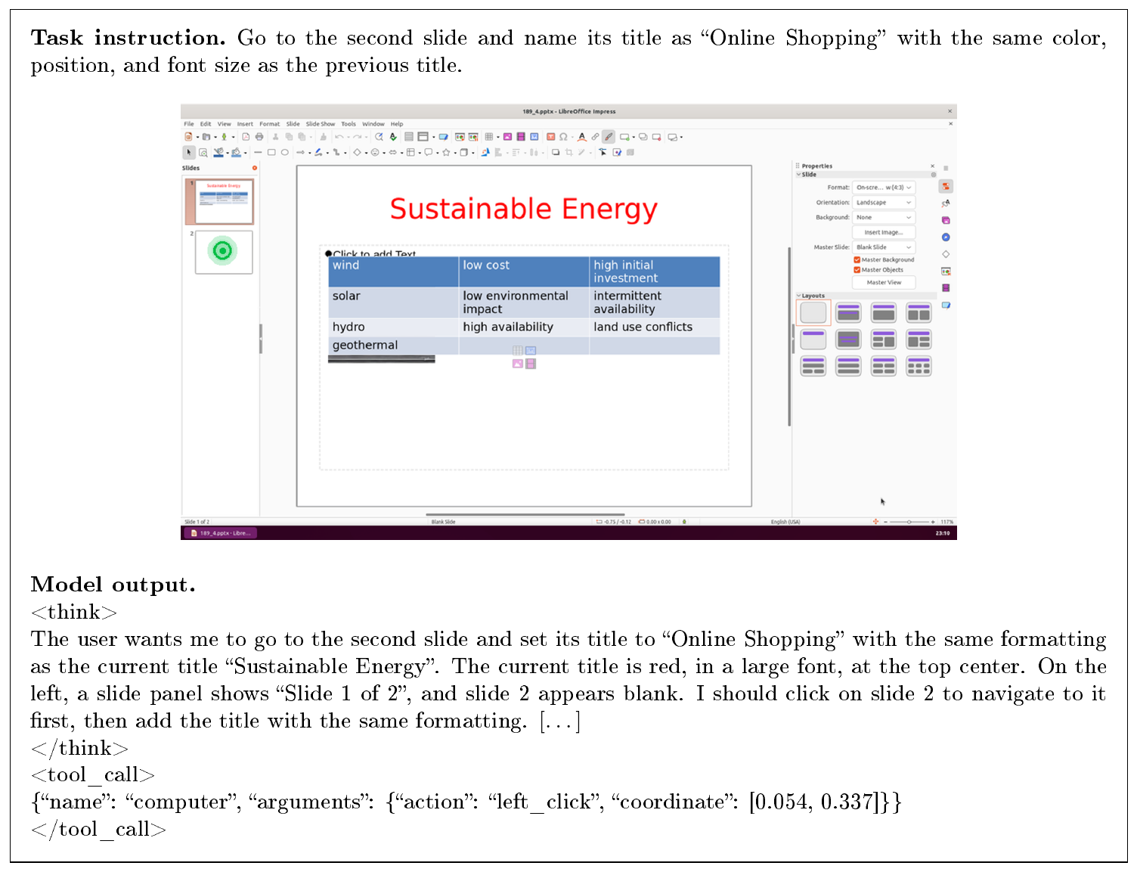
Task: Click the Insert Image... button
Action: pos(884,232)
